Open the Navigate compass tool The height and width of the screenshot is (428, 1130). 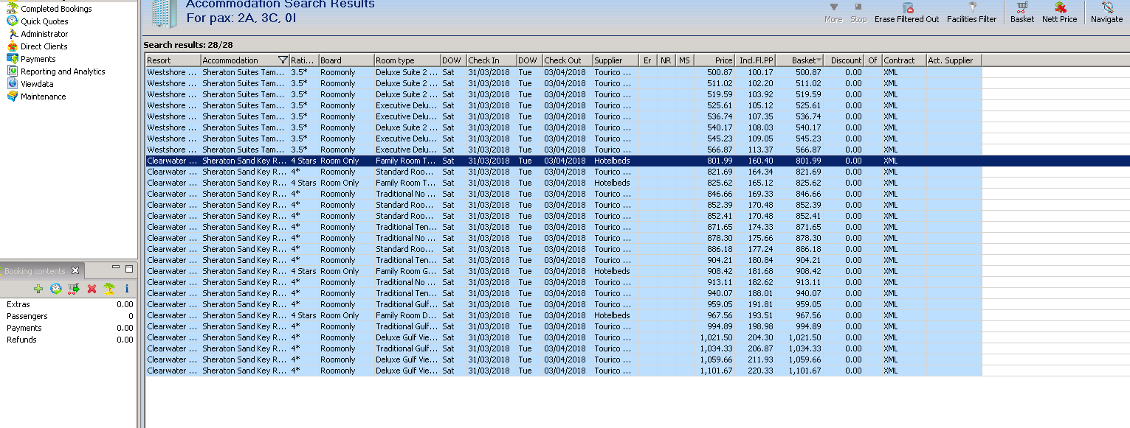click(x=1106, y=13)
